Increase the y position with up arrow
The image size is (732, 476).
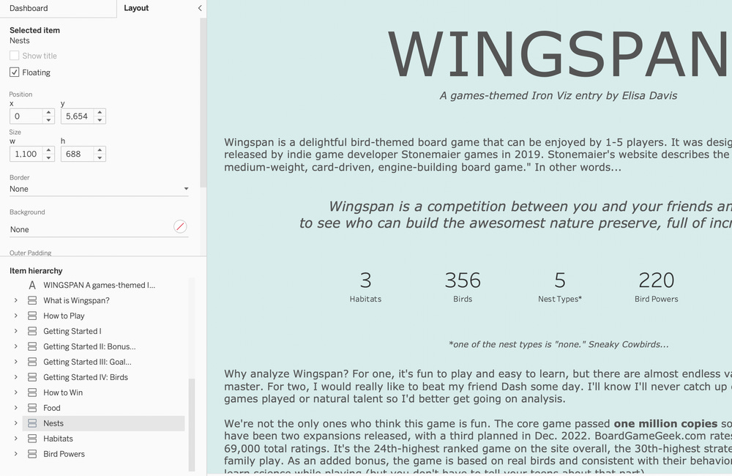pos(100,113)
